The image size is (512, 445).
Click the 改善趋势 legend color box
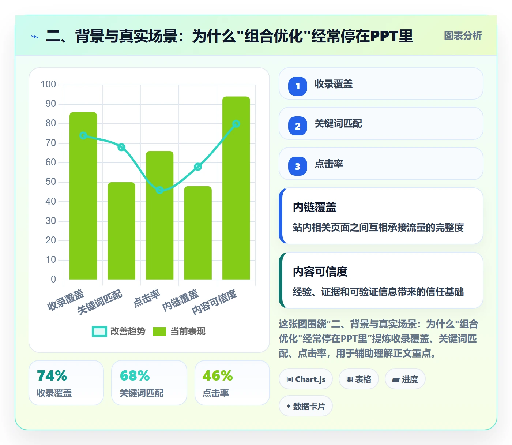point(99,331)
